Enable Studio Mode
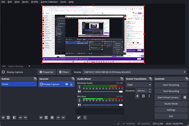The width and height of the screenshot is (189, 126). tap(171, 104)
